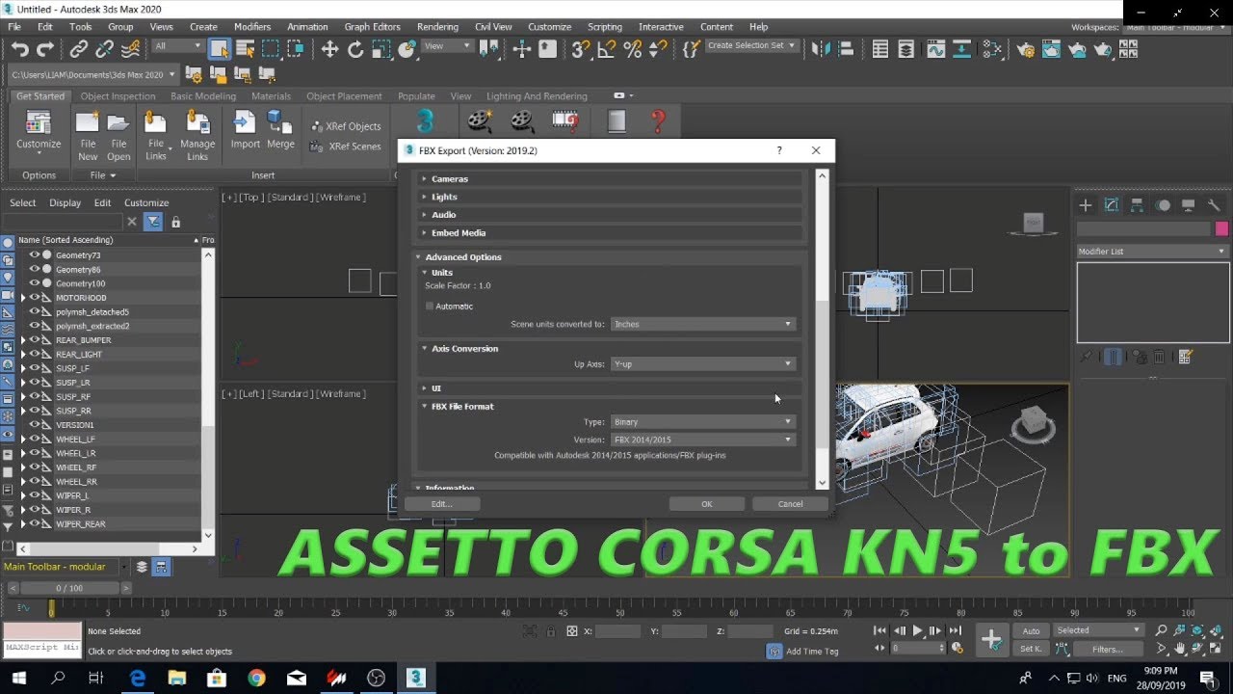Hide SUSP_LF using its eye icon
This screenshot has height=694, width=1233.
coord(34,368)
